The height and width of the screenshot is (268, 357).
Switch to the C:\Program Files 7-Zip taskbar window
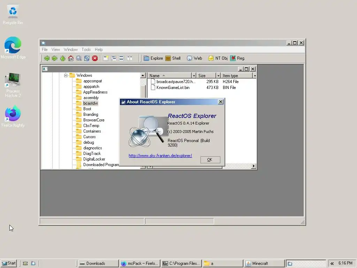click(181, 263)
